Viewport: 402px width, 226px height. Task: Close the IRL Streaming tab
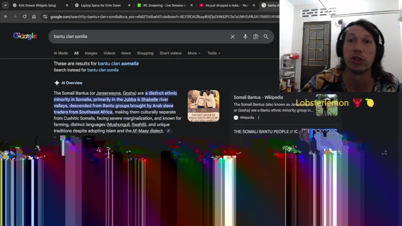(192, 5)
